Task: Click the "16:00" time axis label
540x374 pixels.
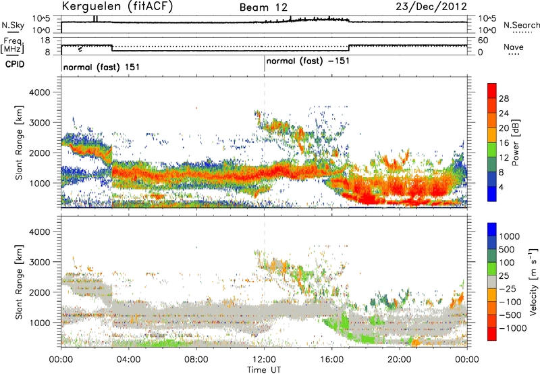Action: click(x=331, y=360)
